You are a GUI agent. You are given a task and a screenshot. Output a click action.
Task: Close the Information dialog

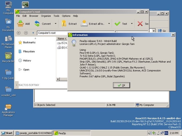click(x=173, y=35)
